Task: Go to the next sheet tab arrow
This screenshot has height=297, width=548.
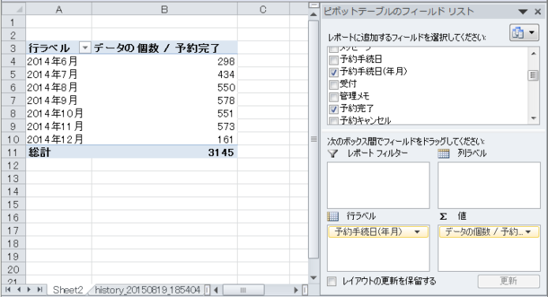Action: pos(29,290)
